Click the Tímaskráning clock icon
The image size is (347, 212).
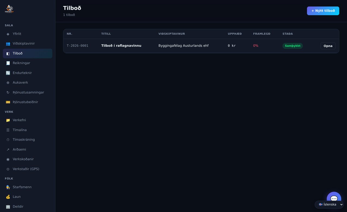(x=8, y=140)
